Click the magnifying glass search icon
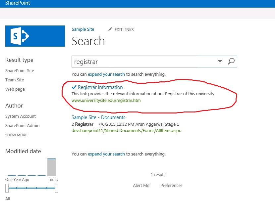The image size is (275, 219). 231,61
